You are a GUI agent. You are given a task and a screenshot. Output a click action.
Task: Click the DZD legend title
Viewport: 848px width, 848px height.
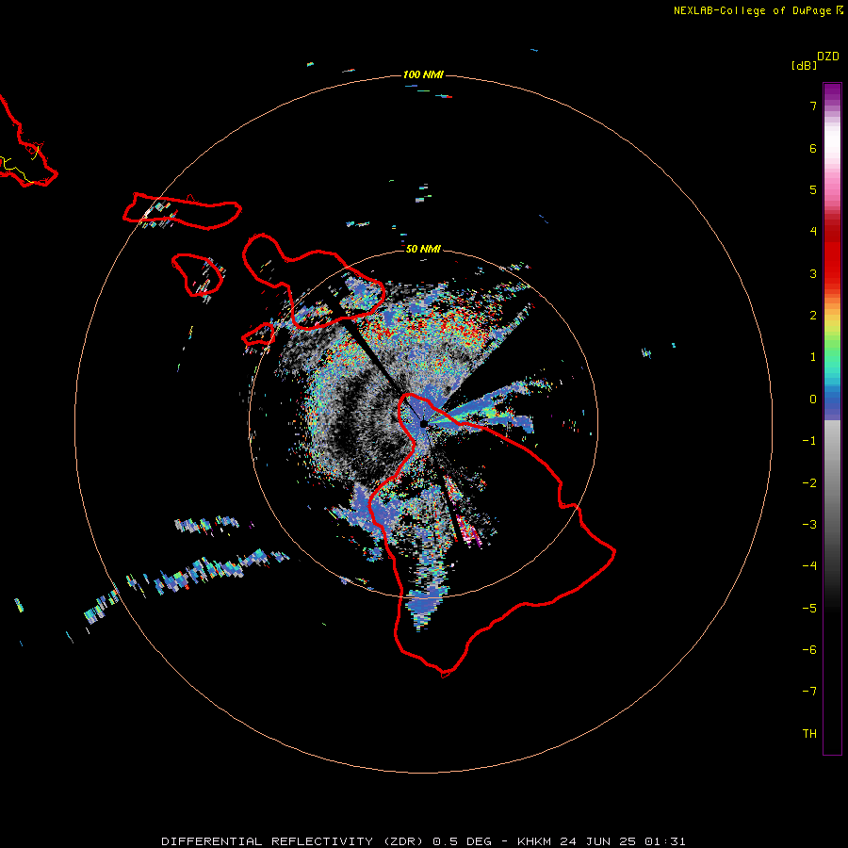pos(828,57)
